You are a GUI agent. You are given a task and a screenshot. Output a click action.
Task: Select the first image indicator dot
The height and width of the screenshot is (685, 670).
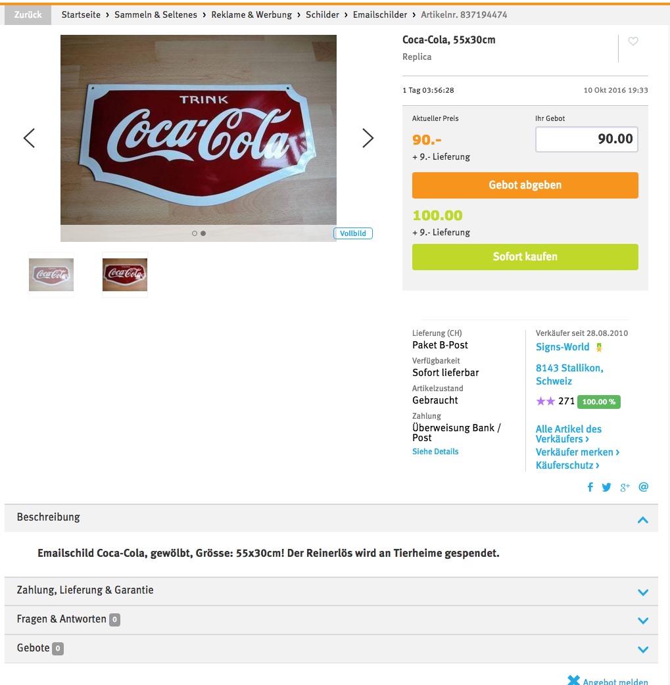[x=195, y=233]
